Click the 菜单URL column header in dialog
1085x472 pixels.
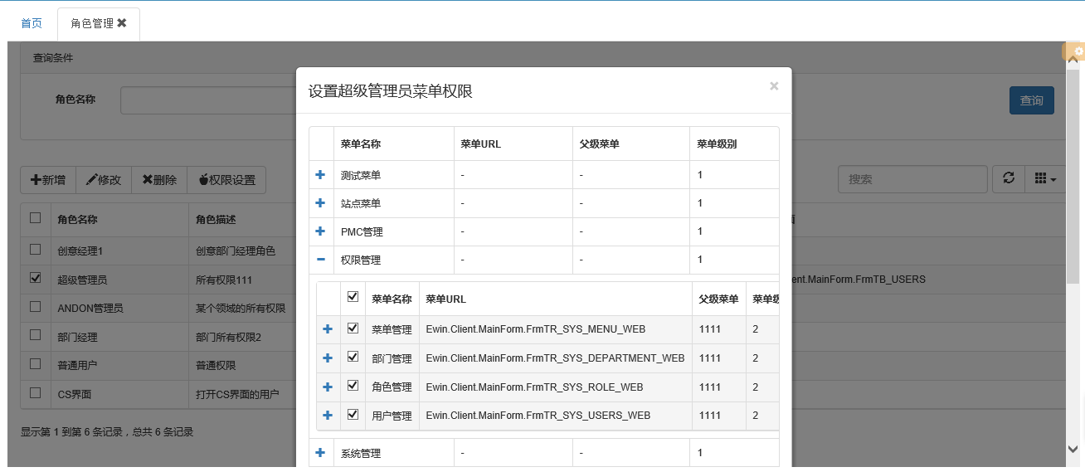[513, 144]
